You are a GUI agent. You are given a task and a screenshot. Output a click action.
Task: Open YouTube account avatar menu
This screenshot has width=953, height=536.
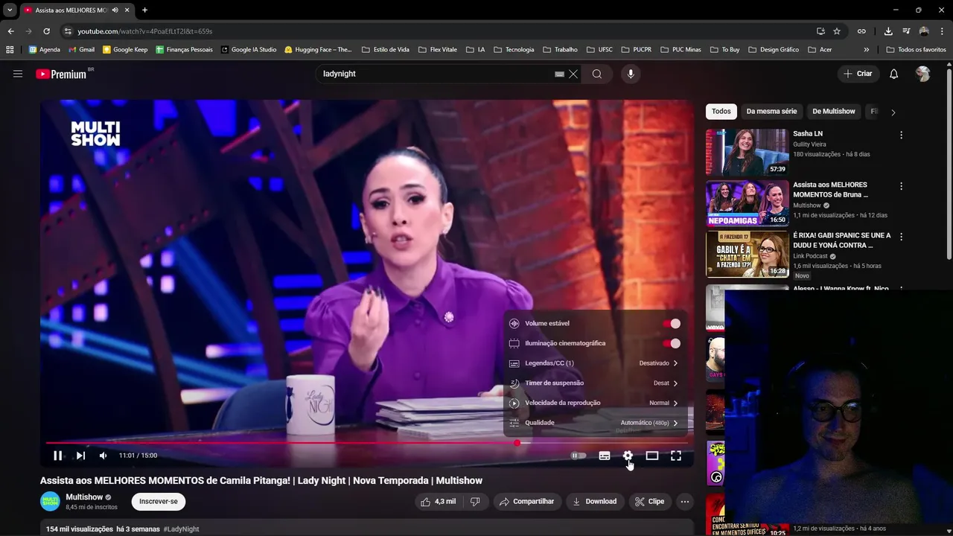(x=923, y=74)
